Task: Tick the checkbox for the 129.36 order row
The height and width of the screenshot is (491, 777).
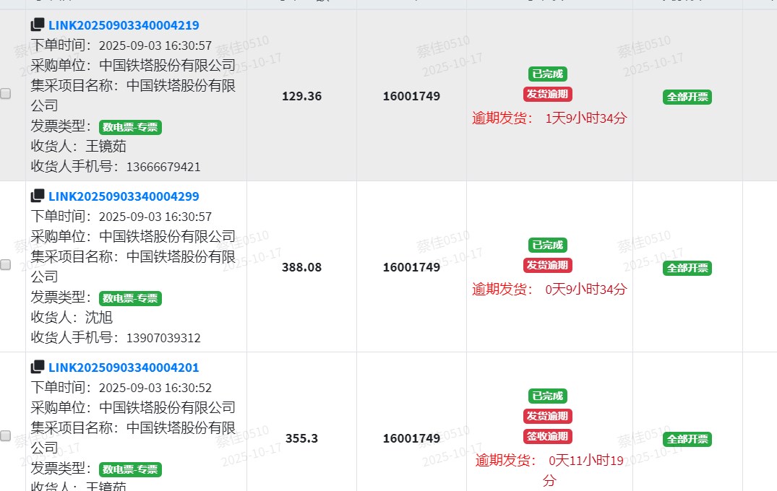Action: pos(6,94)
